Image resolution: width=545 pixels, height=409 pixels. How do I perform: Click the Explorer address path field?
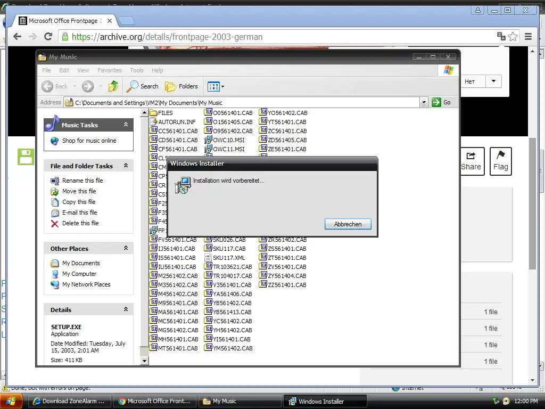click(x=242, y=103)
